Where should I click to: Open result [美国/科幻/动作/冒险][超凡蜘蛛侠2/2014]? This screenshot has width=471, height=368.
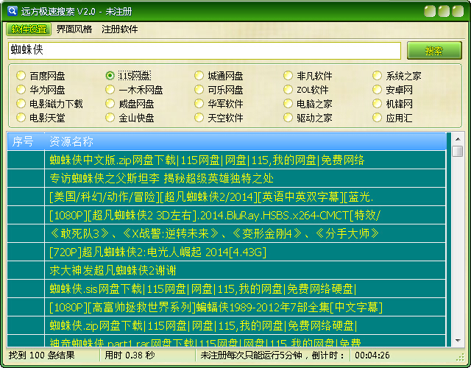[x=226, y=197]
